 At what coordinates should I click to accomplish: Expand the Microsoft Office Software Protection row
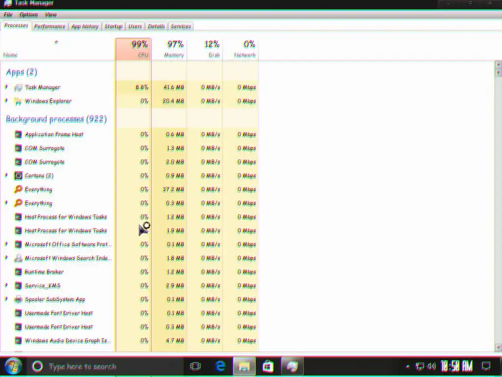(6, 244)
